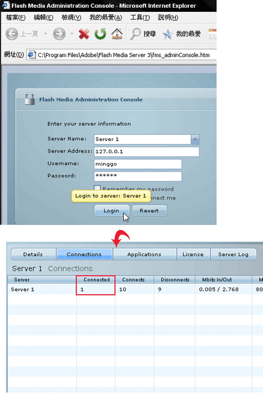Switch to the Applications tab
The width and height of the screenshot is (263, 393).
(x=144, y=254)
